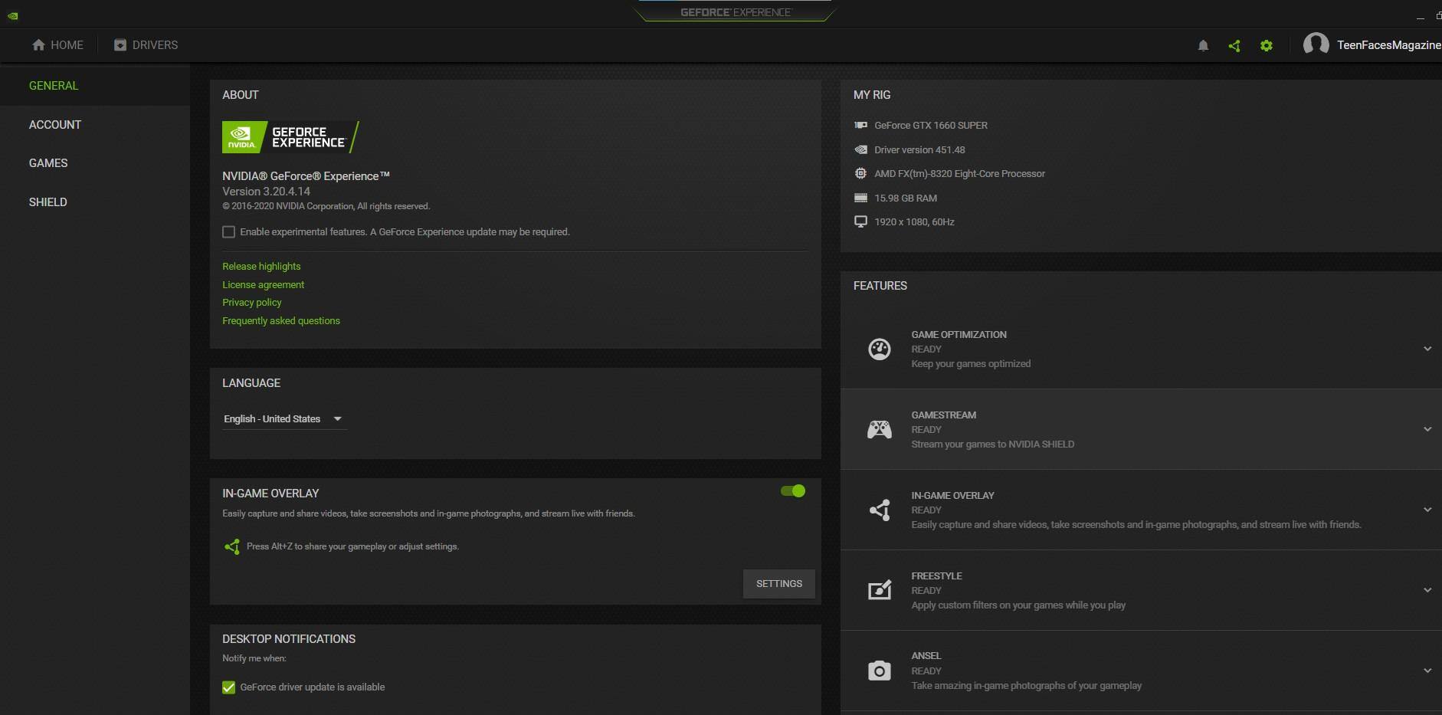Select the Shield sidebar item
This screenshot has width=1442, height=715.
pos(48,202)
